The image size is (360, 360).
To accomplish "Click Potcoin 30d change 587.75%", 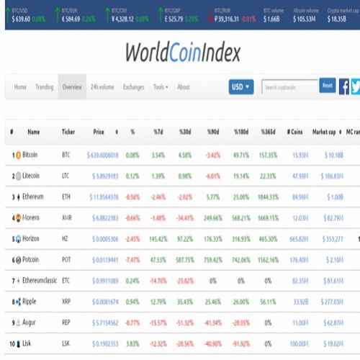I will coord(185,260).
